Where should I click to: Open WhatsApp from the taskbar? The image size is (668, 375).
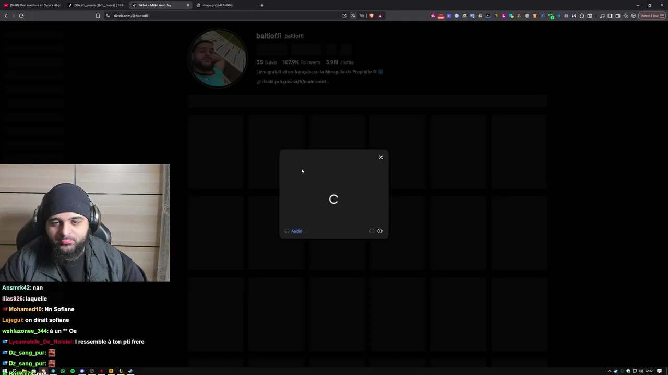coord(63,371)
